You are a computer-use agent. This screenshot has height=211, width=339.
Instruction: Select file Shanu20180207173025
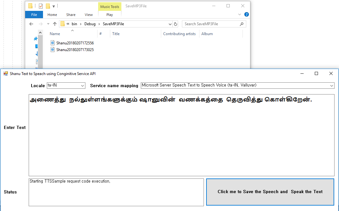pos(75,49)
